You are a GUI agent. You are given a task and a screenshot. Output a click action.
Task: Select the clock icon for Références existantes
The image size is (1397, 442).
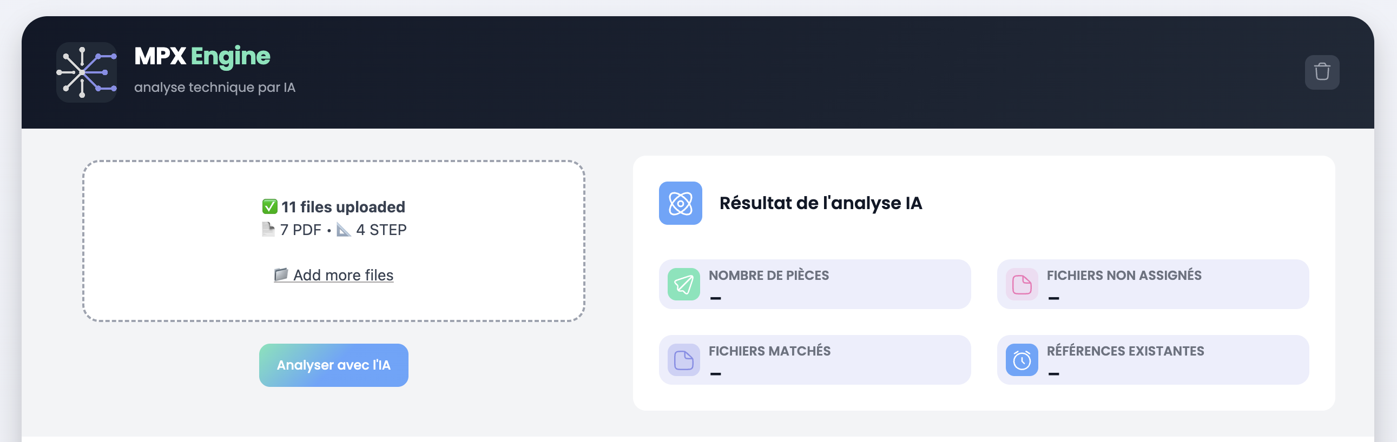coord(1021,360)
